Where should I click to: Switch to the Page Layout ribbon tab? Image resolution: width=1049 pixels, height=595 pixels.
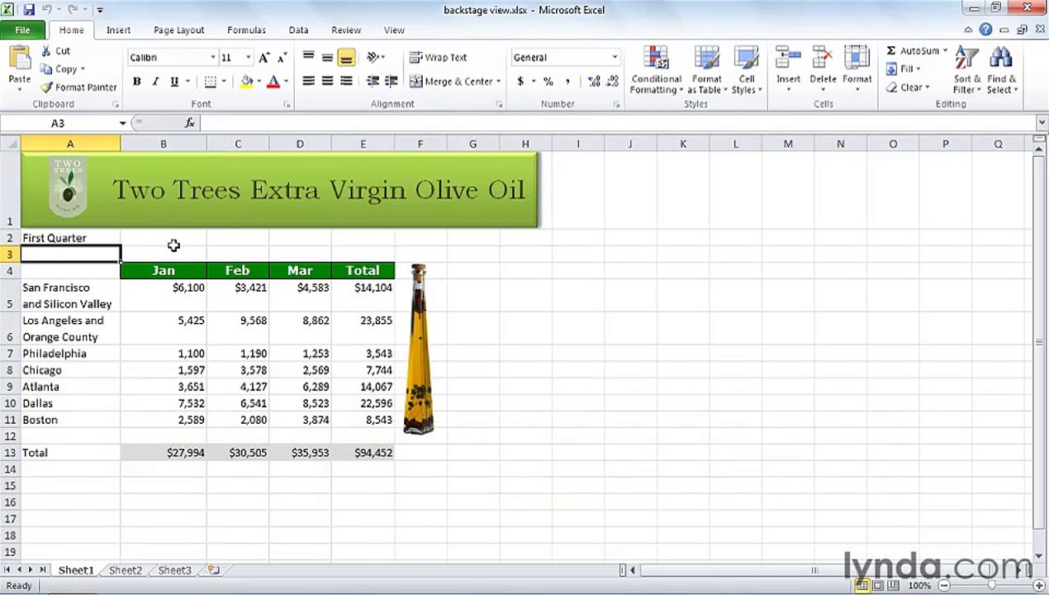178,30
